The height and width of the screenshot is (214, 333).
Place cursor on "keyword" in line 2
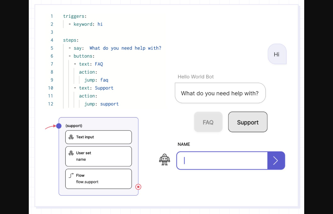click(x=83, y=24)
